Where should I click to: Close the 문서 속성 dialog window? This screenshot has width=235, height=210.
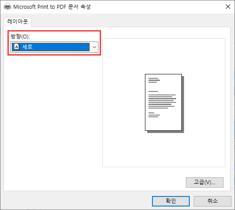point(228,7)
